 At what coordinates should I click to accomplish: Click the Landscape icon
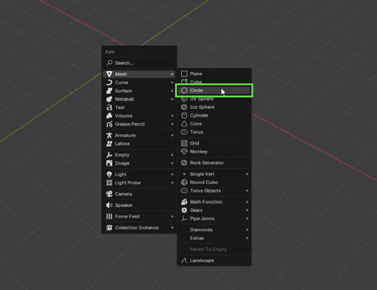[184, 261]
